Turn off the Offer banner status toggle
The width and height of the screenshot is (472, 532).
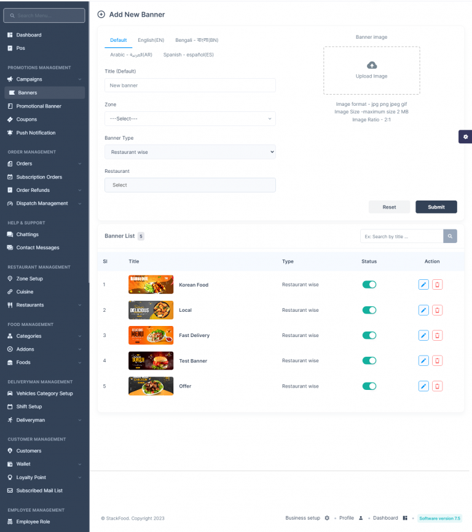(x=369, y=386)
